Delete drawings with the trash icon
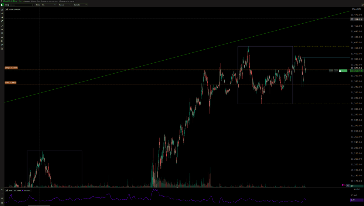364x206 pixels. (x=2, y=203)
